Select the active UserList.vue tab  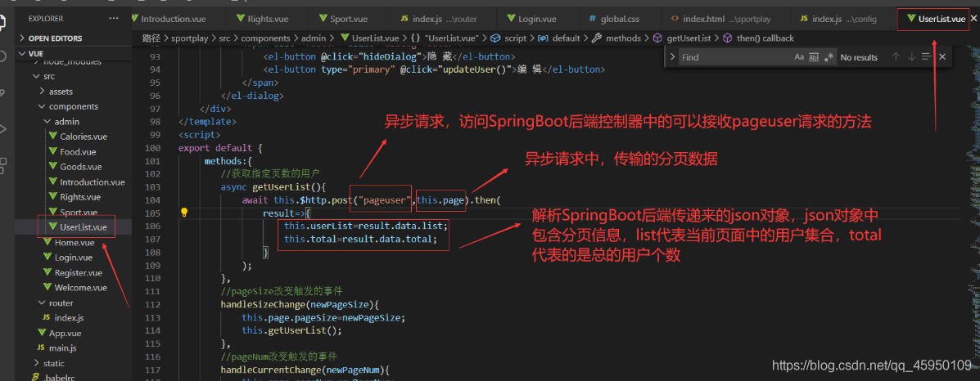coord(937,19)
